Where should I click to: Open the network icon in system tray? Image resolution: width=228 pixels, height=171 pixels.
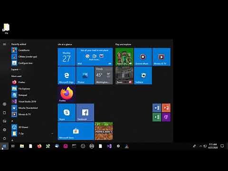(x=205, y=146)
